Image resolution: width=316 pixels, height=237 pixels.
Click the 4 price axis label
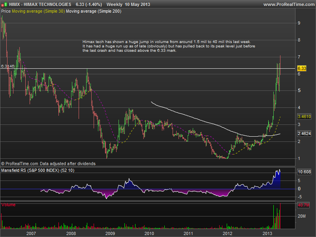click(299, 107)
